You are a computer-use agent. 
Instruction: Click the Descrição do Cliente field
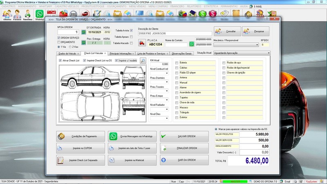175,34
